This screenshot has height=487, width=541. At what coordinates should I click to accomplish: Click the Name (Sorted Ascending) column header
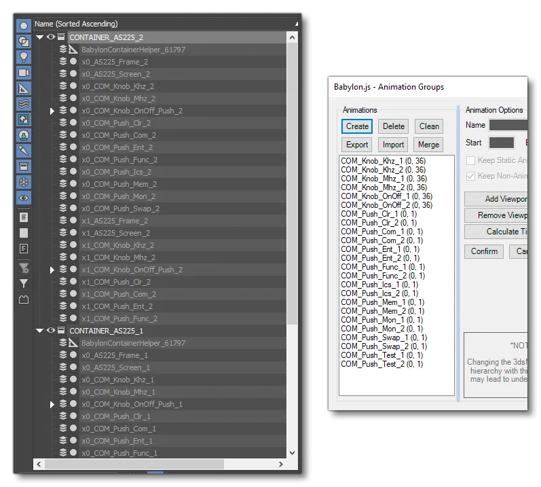coord(166,24)
